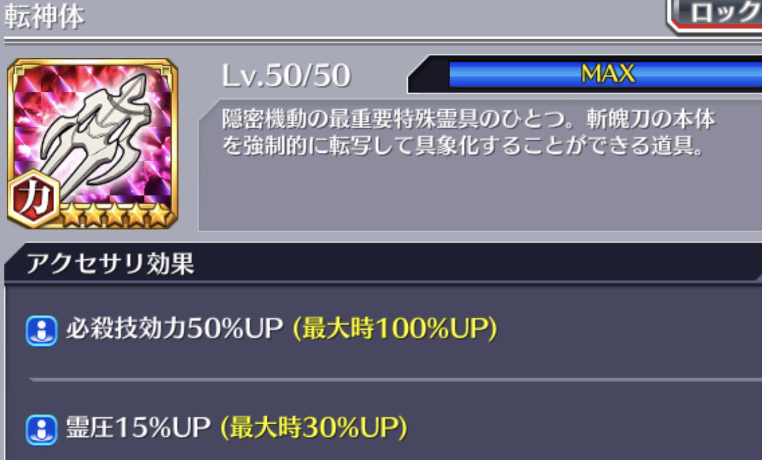Click the を強制的に転写して description line
The image size is (762, 460).
pyautogui.click(x=463, y=146)
